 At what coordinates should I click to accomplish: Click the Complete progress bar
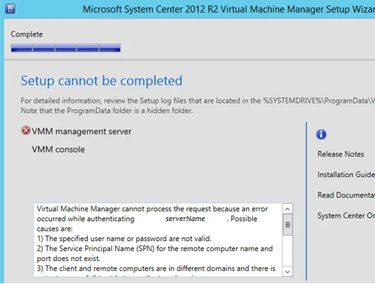coord(65,47)
